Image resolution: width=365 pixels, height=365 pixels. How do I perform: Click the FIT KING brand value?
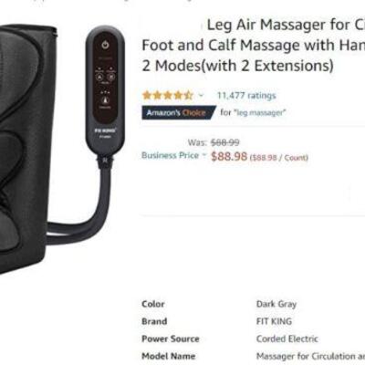pyautogui.click(x=274, y=321)
